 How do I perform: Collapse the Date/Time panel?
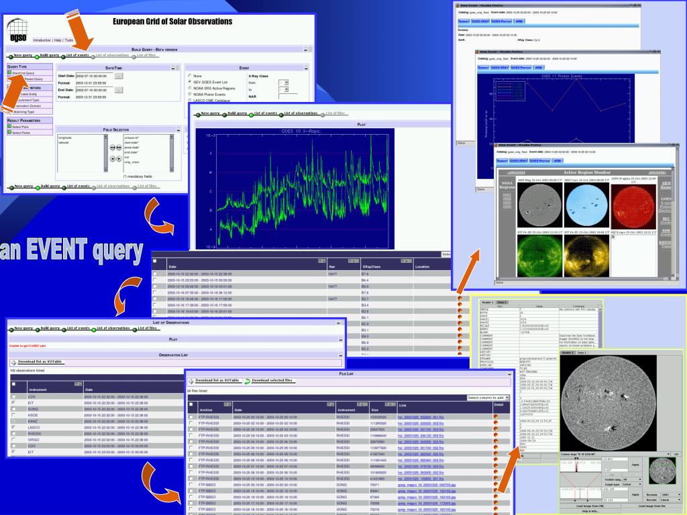click(173, 68)
